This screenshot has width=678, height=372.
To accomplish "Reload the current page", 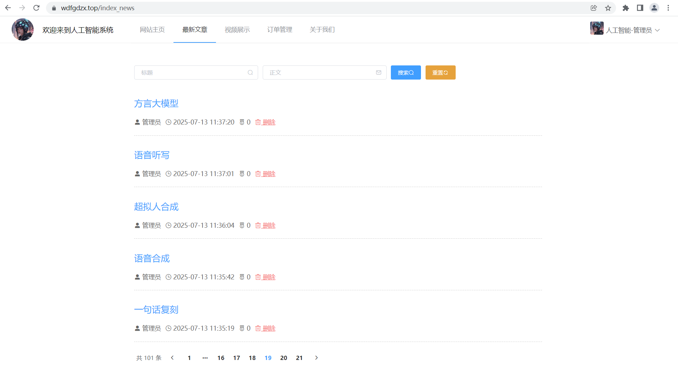I will point(36,8).
